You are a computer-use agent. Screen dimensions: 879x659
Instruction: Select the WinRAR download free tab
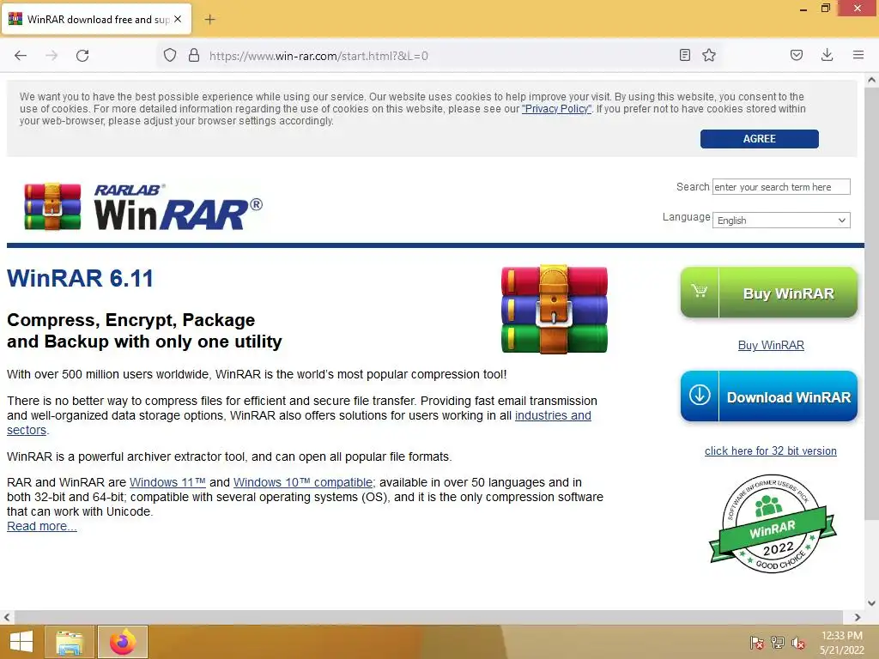tap(96, 19)
